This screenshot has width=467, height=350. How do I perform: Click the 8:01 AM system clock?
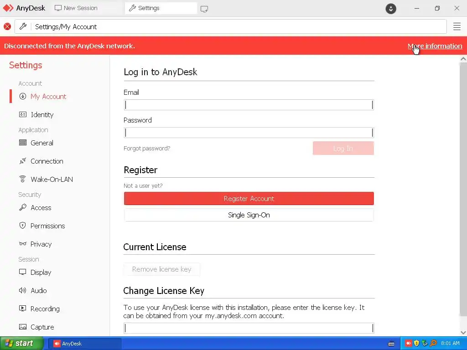click(450, 344)
